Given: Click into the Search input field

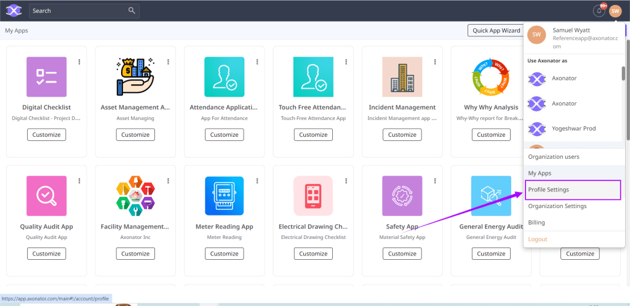Looking at the screenshot, I should pyautogui.click(x=77, y=10).
